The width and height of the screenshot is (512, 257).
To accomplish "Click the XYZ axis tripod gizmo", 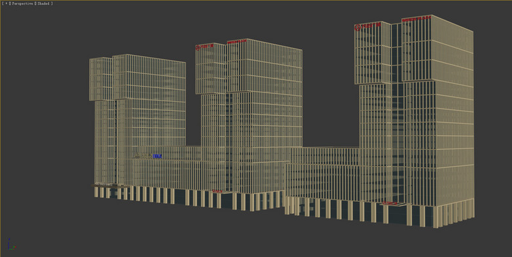I will click(11, 245).
